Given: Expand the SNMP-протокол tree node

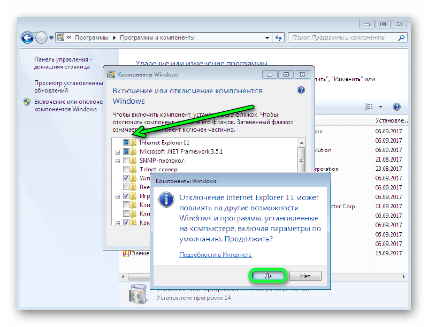Looking at the screenshot, I should point(118,161).
